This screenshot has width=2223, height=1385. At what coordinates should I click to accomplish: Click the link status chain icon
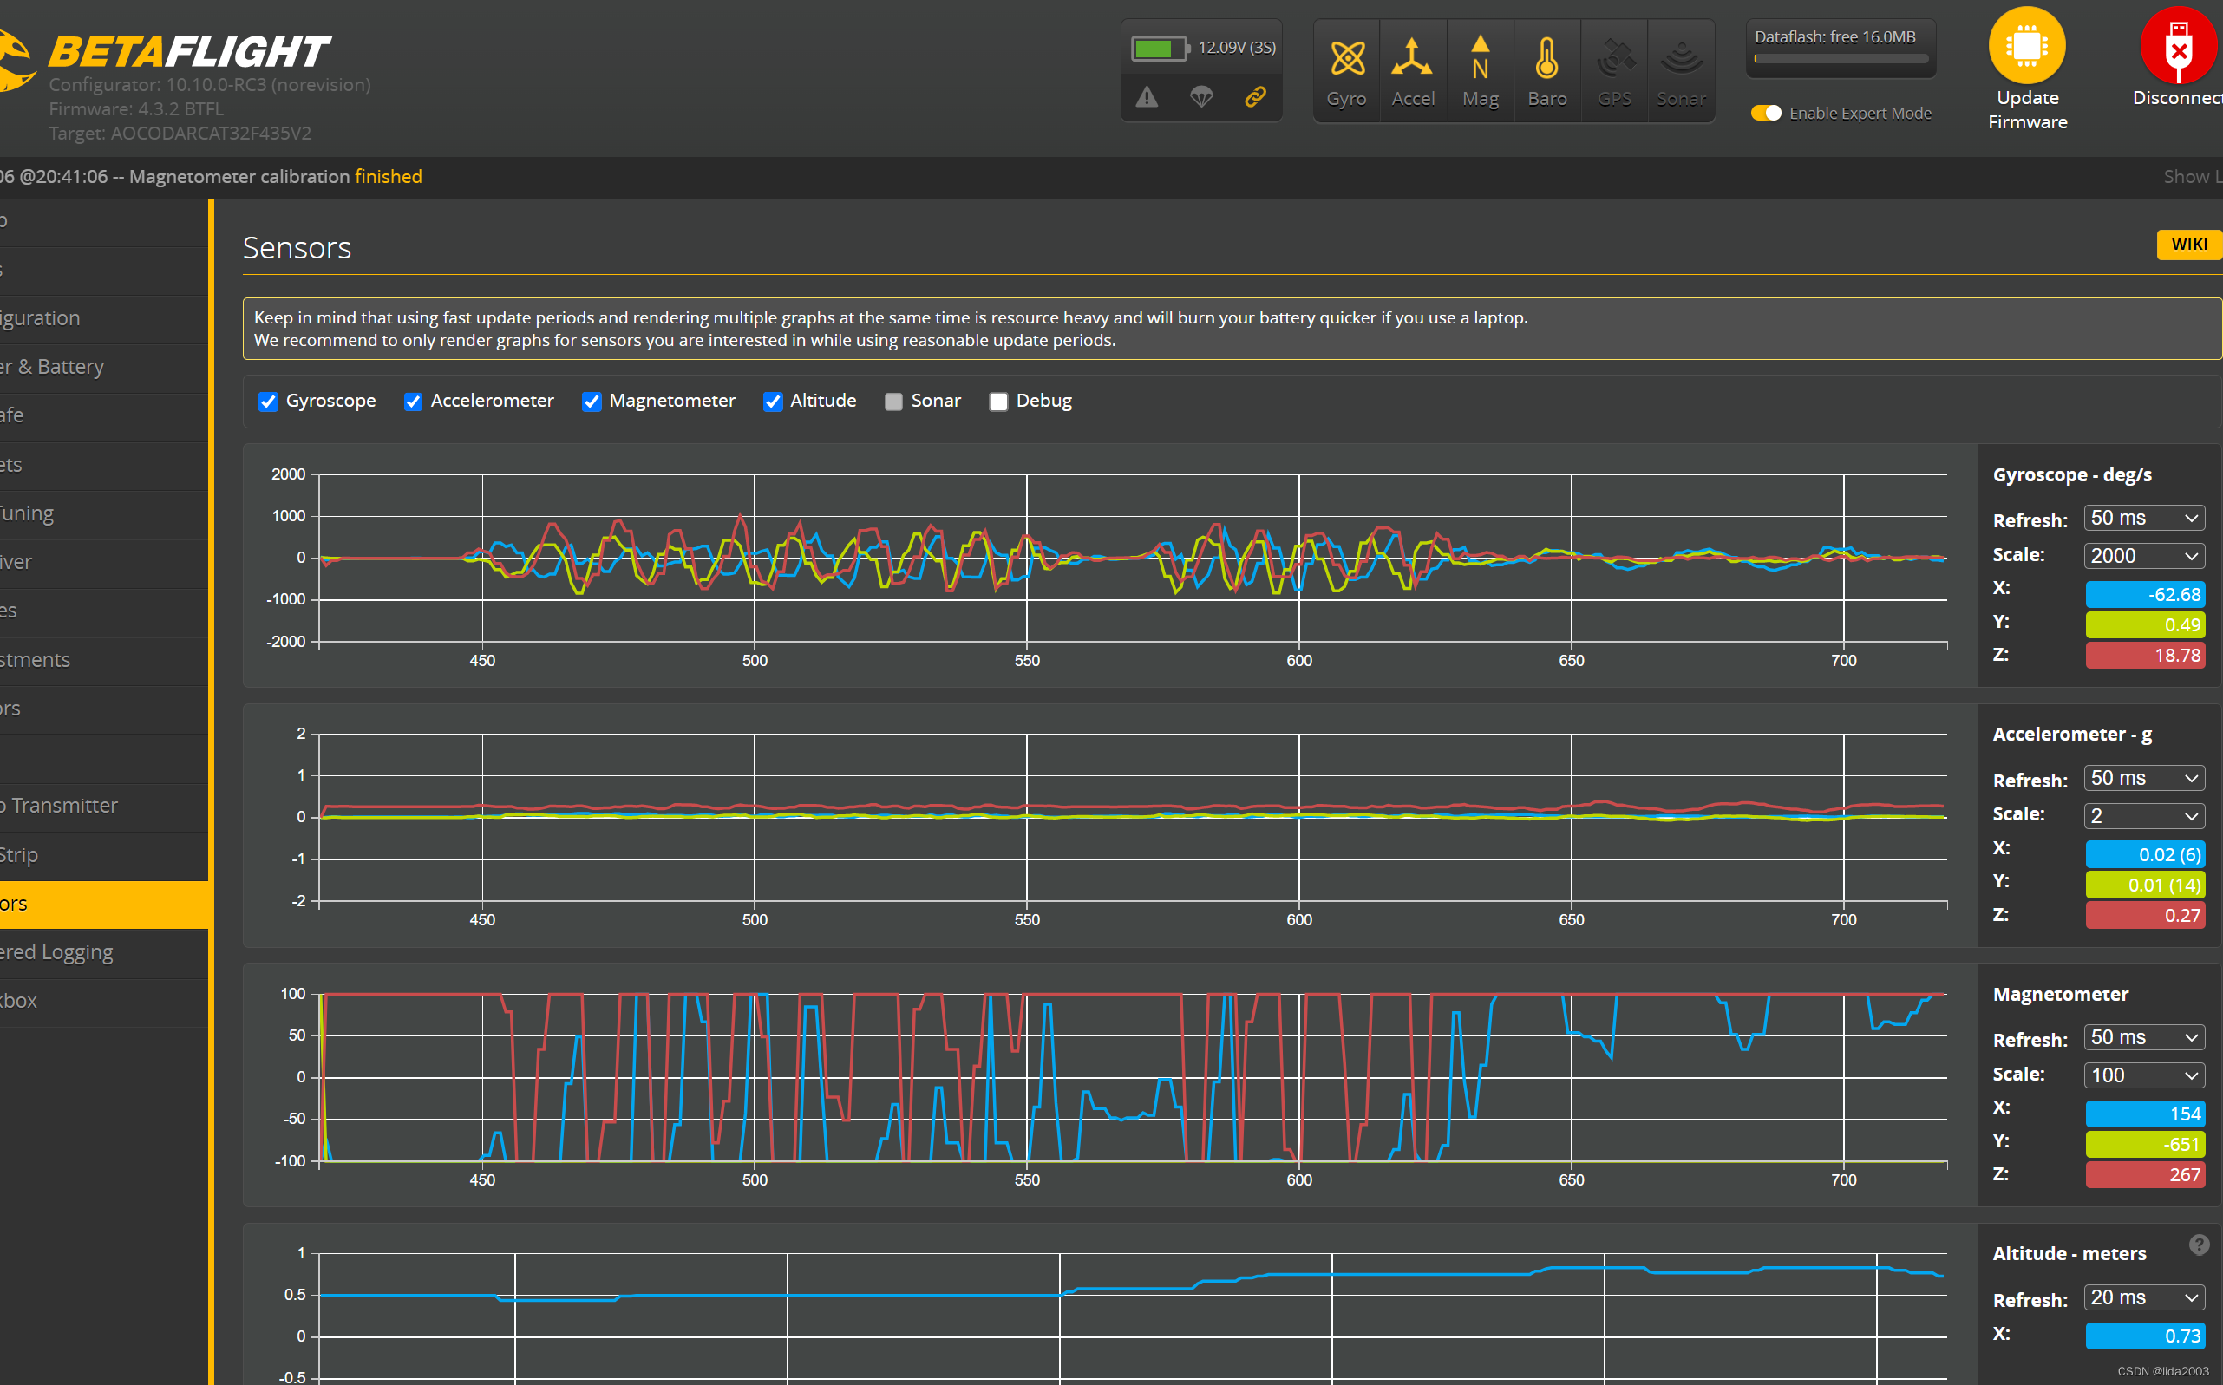click(x=1255, y=97)
